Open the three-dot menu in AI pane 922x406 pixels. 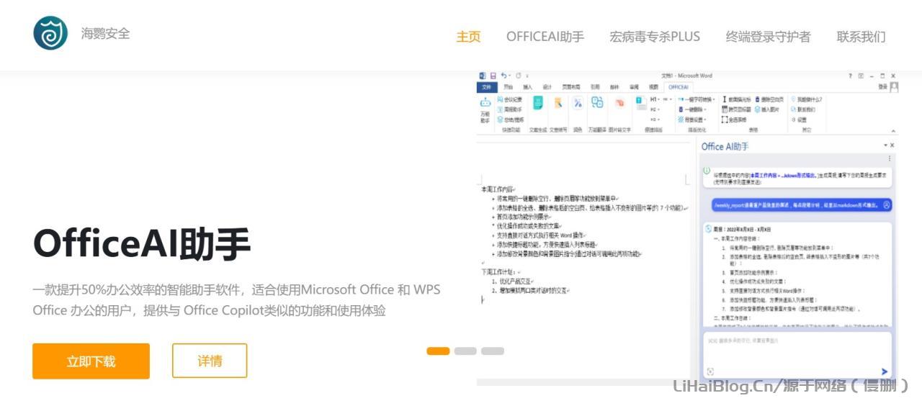[x=889, y=158]
